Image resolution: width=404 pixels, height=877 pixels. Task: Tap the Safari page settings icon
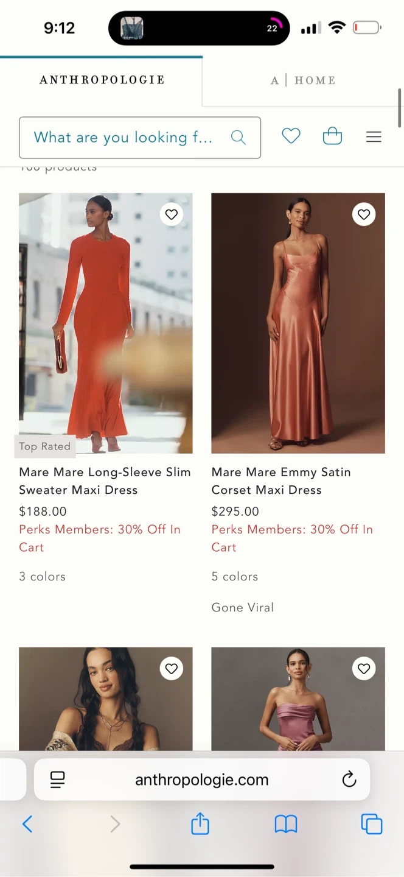click(x=58, y=780)
